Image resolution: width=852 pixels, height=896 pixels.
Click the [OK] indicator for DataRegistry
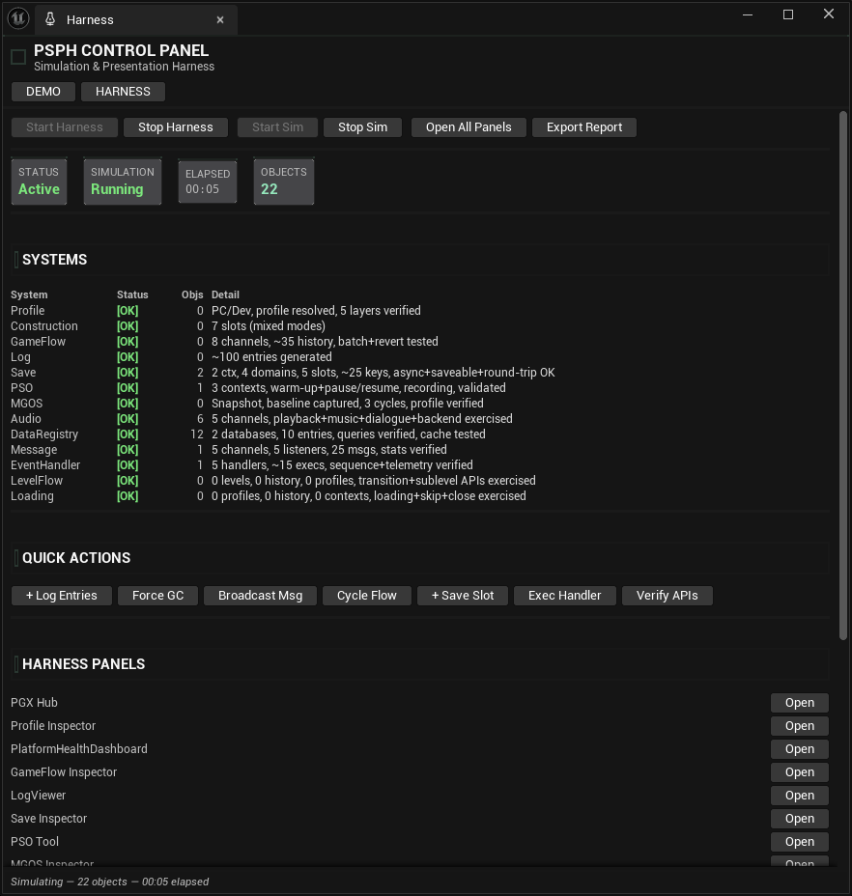point(127,434)
